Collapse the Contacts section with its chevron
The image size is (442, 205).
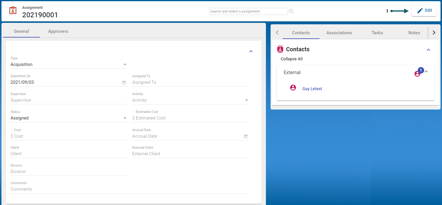click(429, 50)
